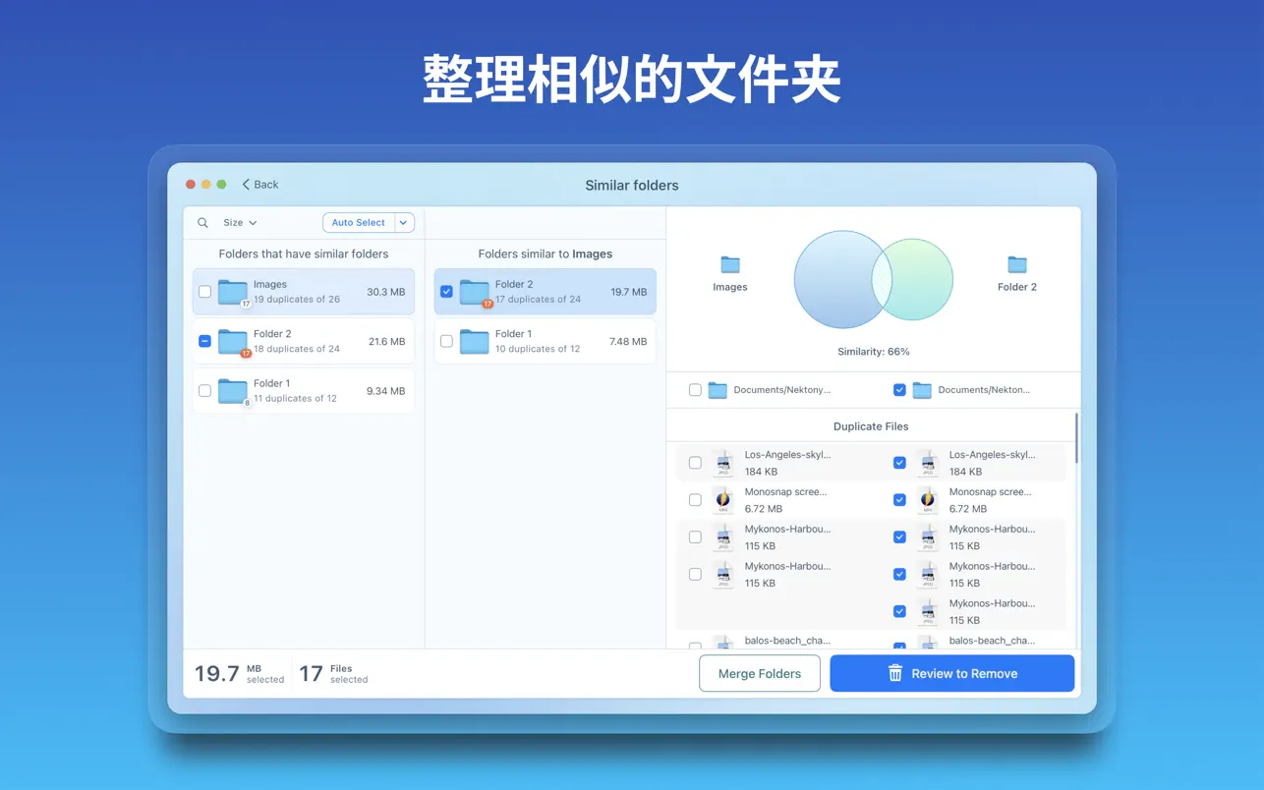Open the Size sort dropdown

(x=240, y=223)
